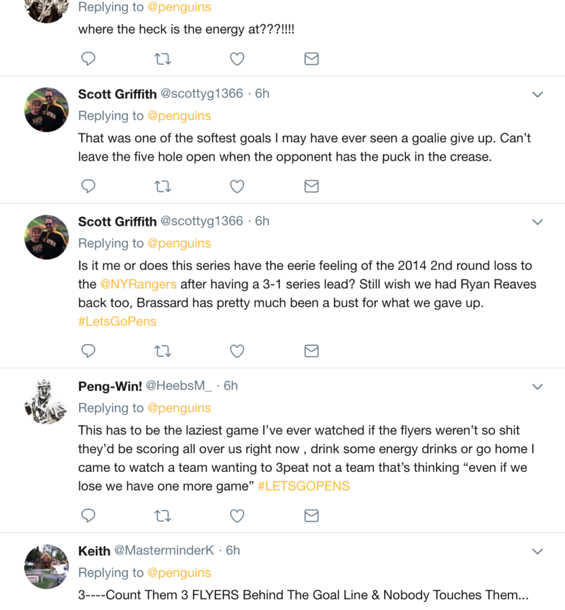View Keith's profile avatar
The width and height of the screenshot is (565, 610).
pos(46,567)
